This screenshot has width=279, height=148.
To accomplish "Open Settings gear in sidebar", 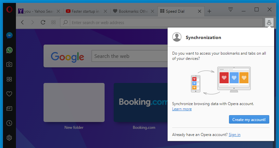I will [x=9, y=138].
